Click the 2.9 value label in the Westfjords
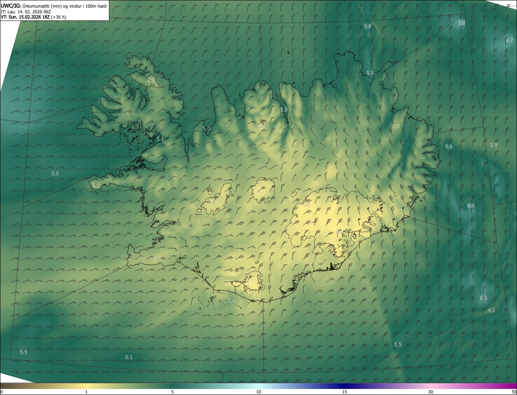Image resolution: width=517 pixels, height=395 pixels. (151, 80)
